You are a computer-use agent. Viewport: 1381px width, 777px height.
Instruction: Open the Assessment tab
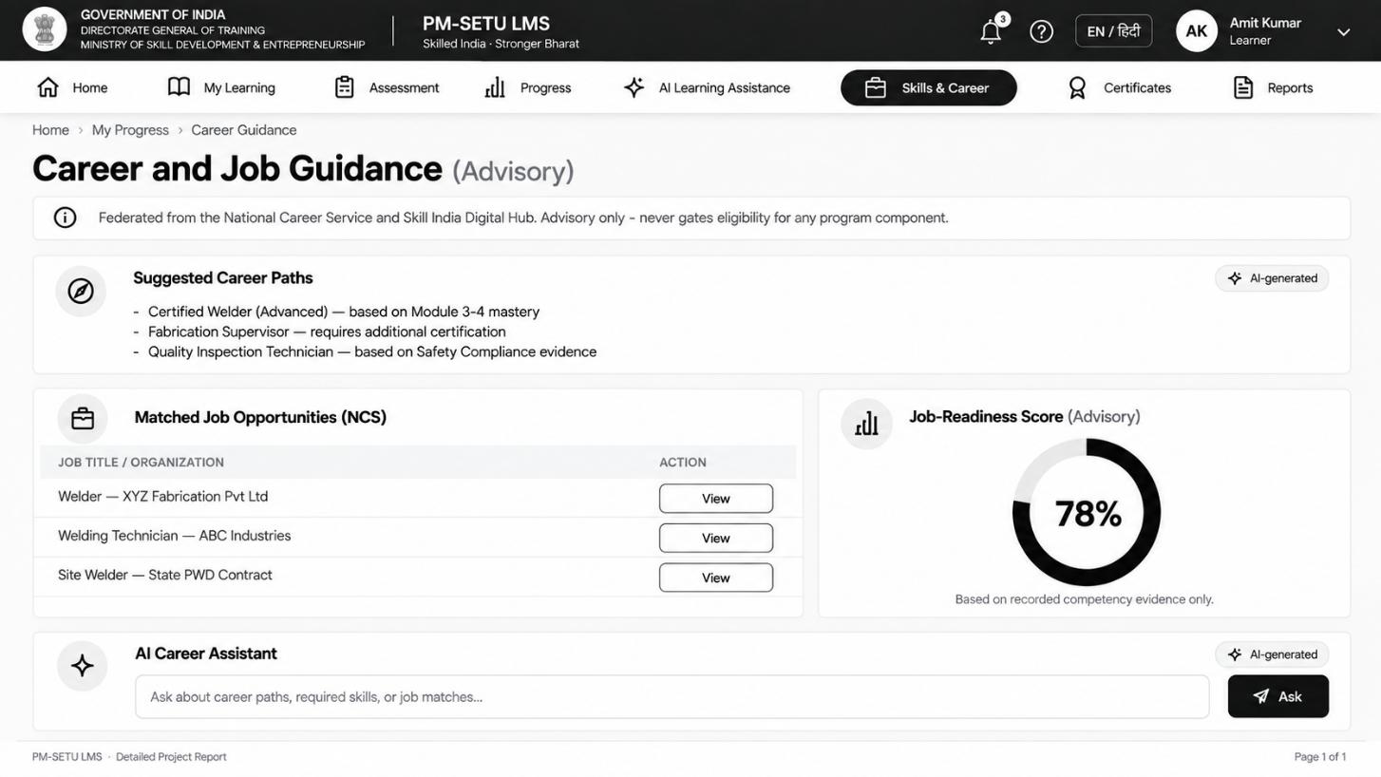[387, 87]
